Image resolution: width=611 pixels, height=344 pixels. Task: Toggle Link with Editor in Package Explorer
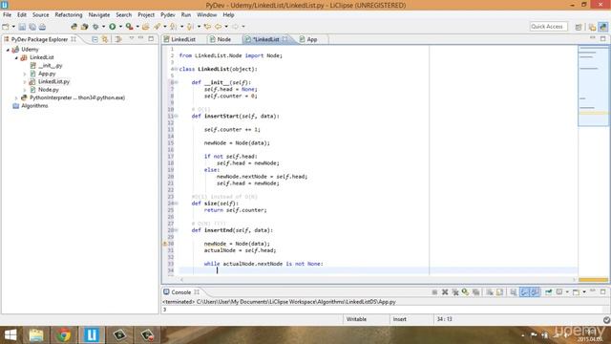coord(105,39)
